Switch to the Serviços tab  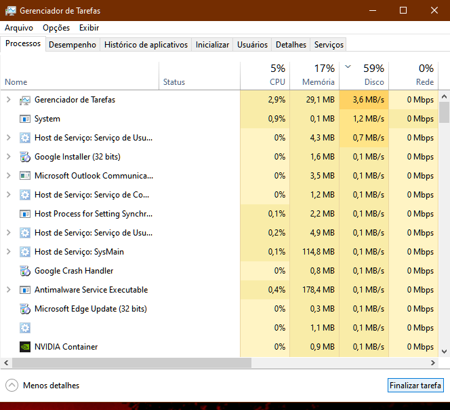coord(329,45)
